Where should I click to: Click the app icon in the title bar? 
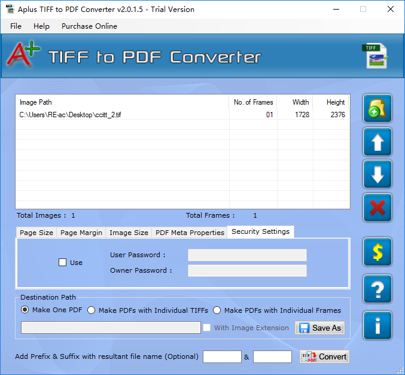[10, 10]
